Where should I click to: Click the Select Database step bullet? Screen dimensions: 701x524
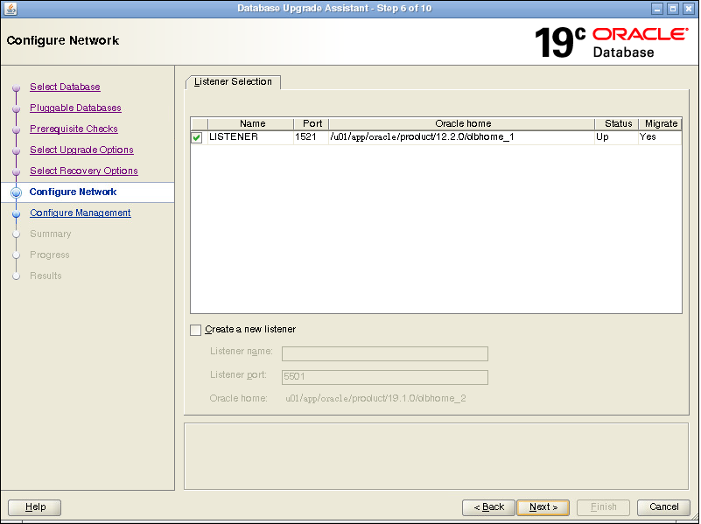coord(17,87)
